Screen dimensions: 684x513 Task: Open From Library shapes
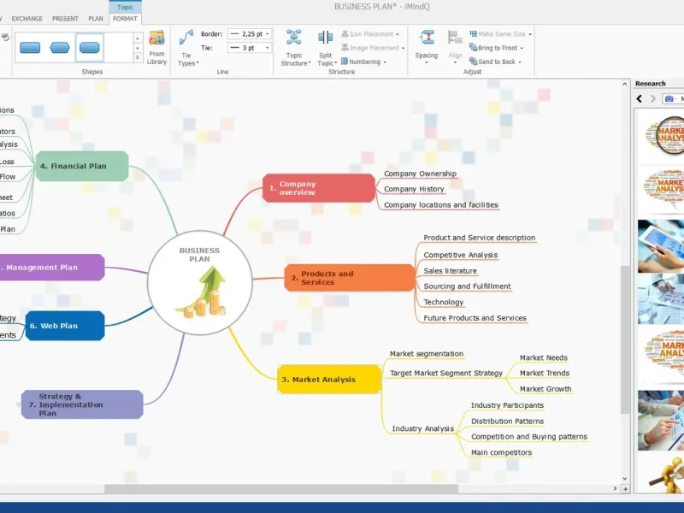pyautogui.click(x=156, y=48)
